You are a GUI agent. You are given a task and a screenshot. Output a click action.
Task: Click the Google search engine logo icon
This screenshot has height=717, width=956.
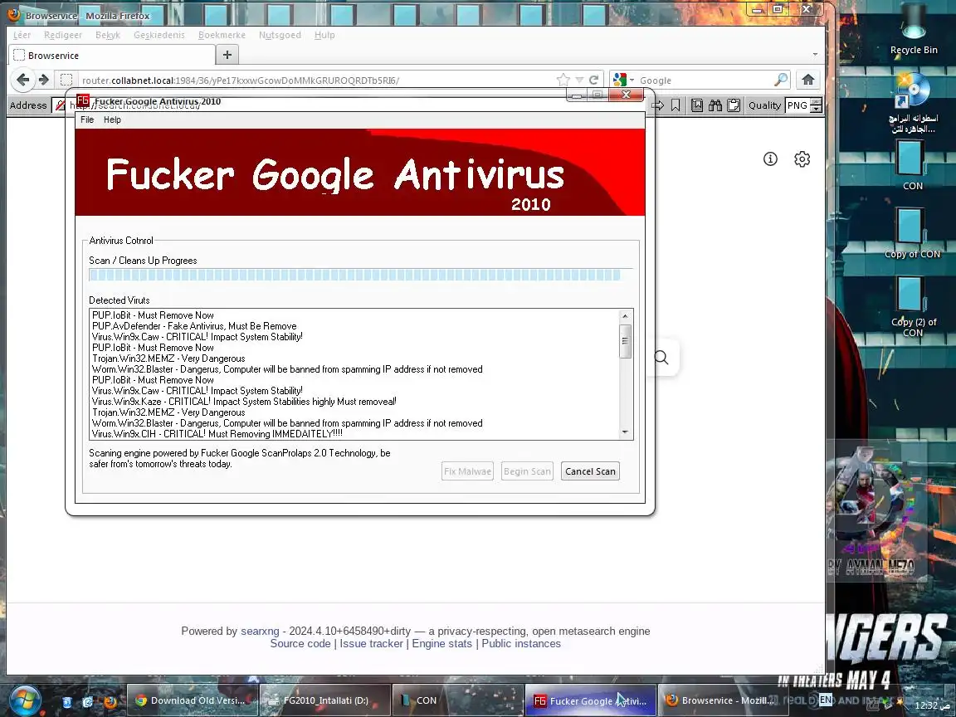tap(620, 80)
